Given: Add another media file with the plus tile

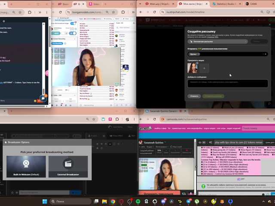Looking at the screenshot, I should click(205, 68).
